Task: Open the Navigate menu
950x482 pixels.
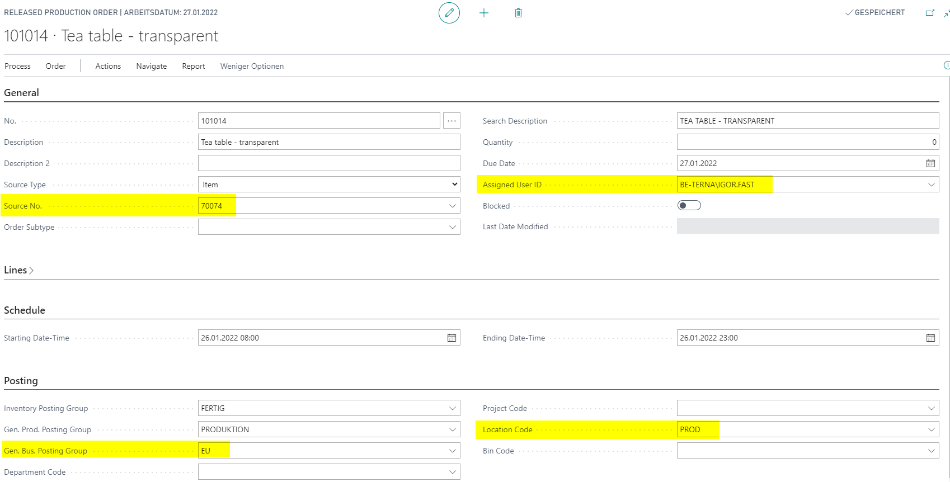Action: click(152, 66)
